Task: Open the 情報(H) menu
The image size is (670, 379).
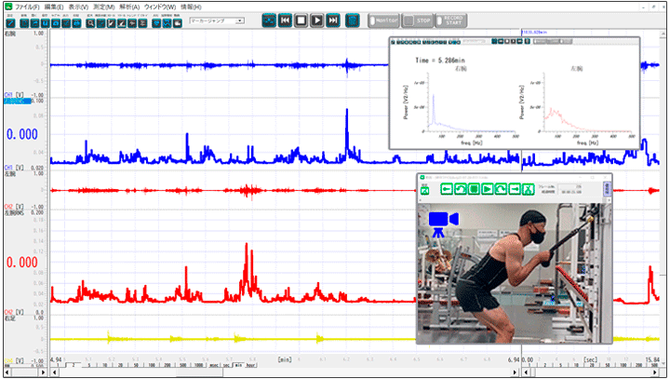Action: [x=191, y=7]
